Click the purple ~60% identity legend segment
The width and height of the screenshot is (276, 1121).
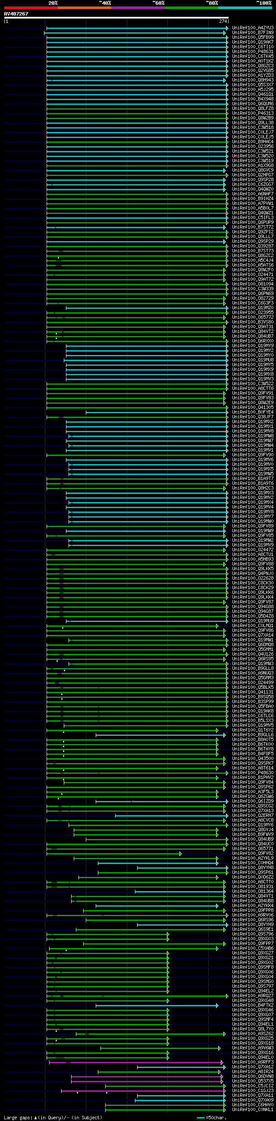pyautogui.click(x=138, y=8)
